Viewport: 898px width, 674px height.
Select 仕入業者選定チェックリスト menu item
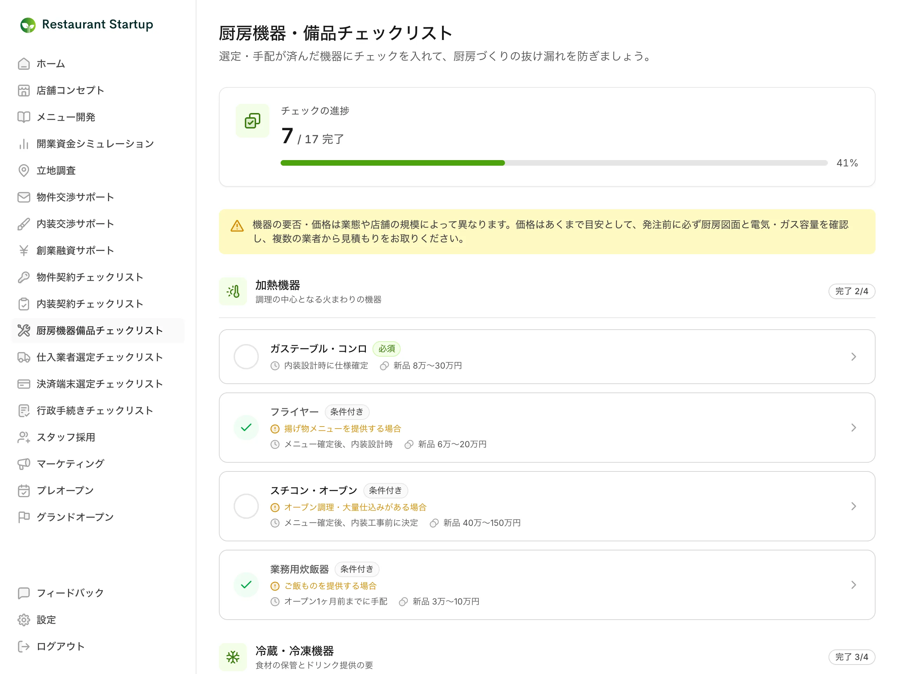tap(98, 357)
